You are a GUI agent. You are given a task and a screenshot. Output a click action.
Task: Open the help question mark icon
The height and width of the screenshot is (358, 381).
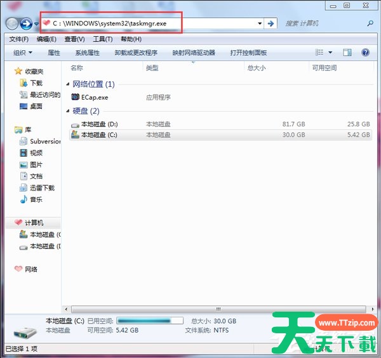[366, 53]
